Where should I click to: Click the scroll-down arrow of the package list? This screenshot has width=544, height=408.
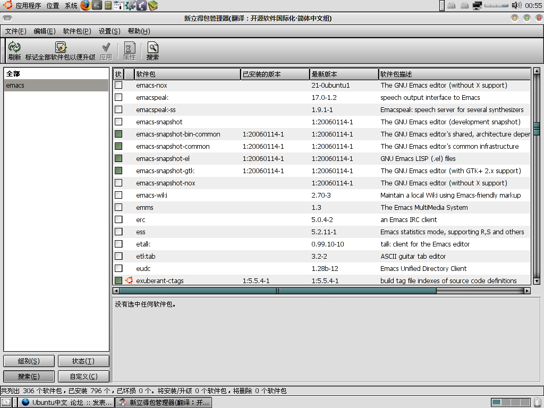coord(537,282)
